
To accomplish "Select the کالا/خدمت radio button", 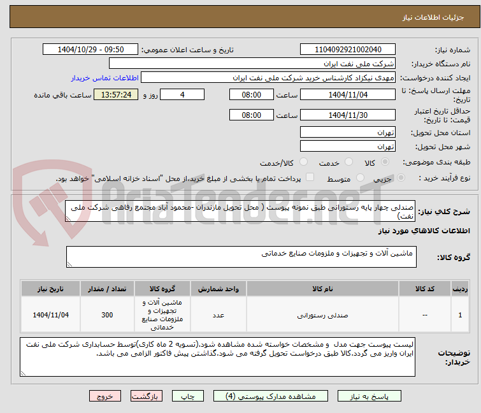I will [303, 162].
